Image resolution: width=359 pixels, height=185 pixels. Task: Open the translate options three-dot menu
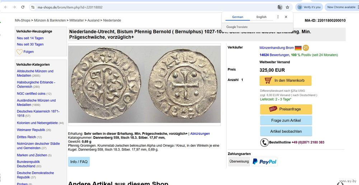pos(278,17)
